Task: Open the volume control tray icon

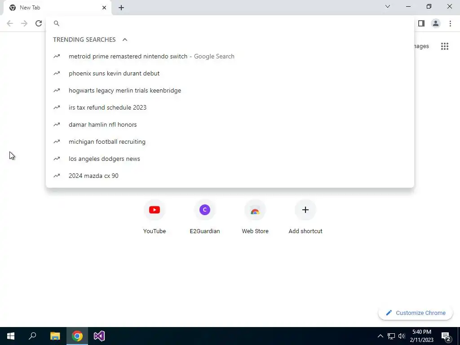Action: [402, 336]
